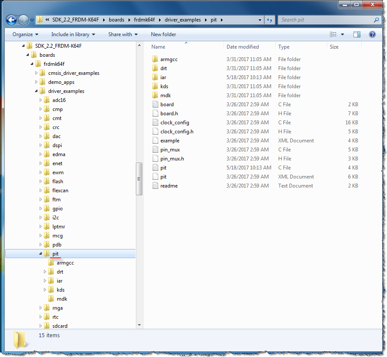Screen dimensions: 387x357
Task: Collapse the pit folder in the tree
Action: pos(41,253)
